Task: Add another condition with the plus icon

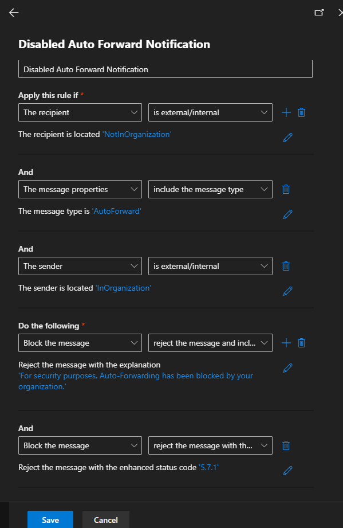Action: pos(286,112)
